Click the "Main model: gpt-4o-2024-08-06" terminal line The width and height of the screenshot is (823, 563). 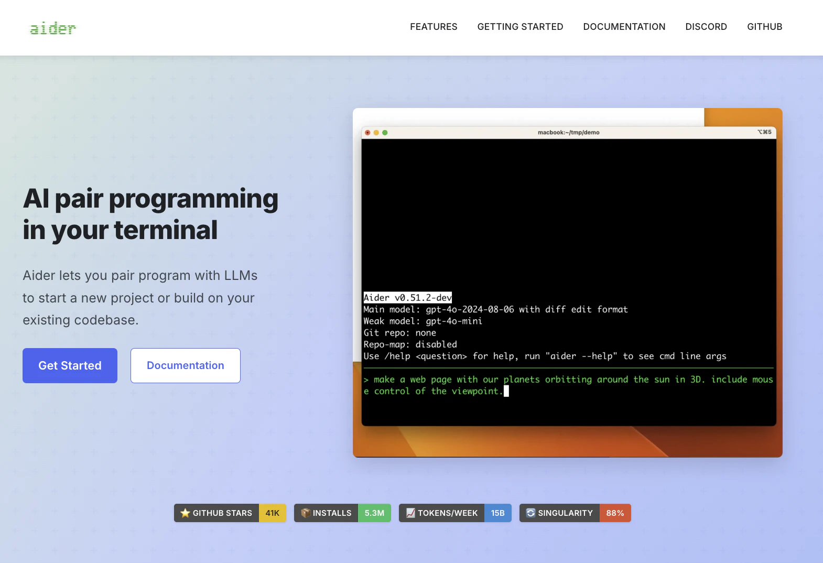[495, 309]
